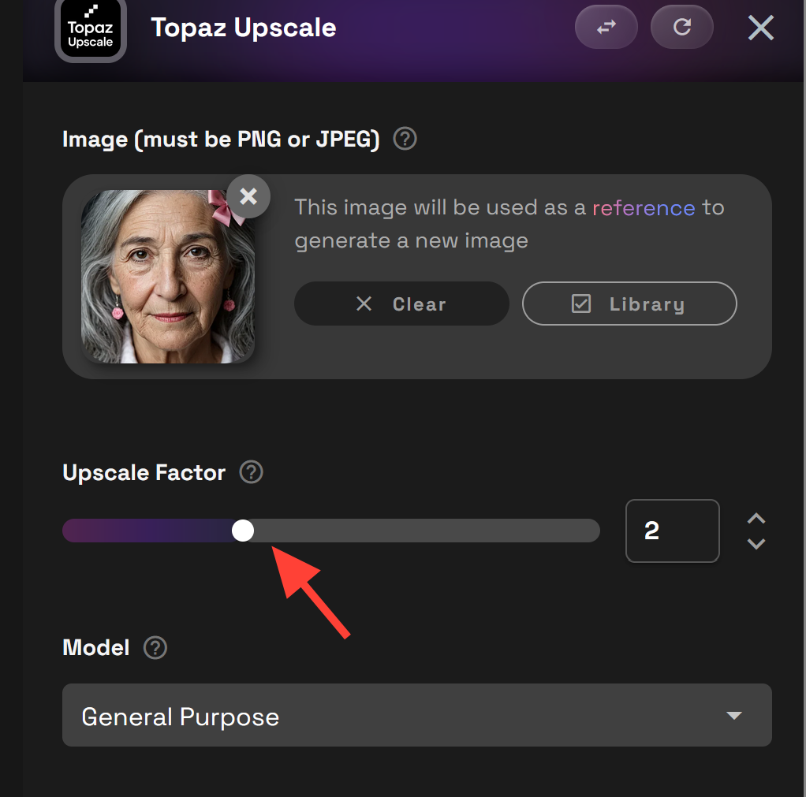Close the Topaz Upscale panel
The image size is (806, 797).
click(761, 28)
